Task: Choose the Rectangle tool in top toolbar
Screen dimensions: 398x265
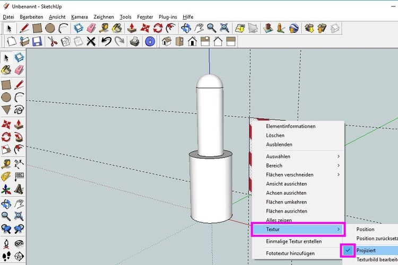Action: click(x=37, y=28)
